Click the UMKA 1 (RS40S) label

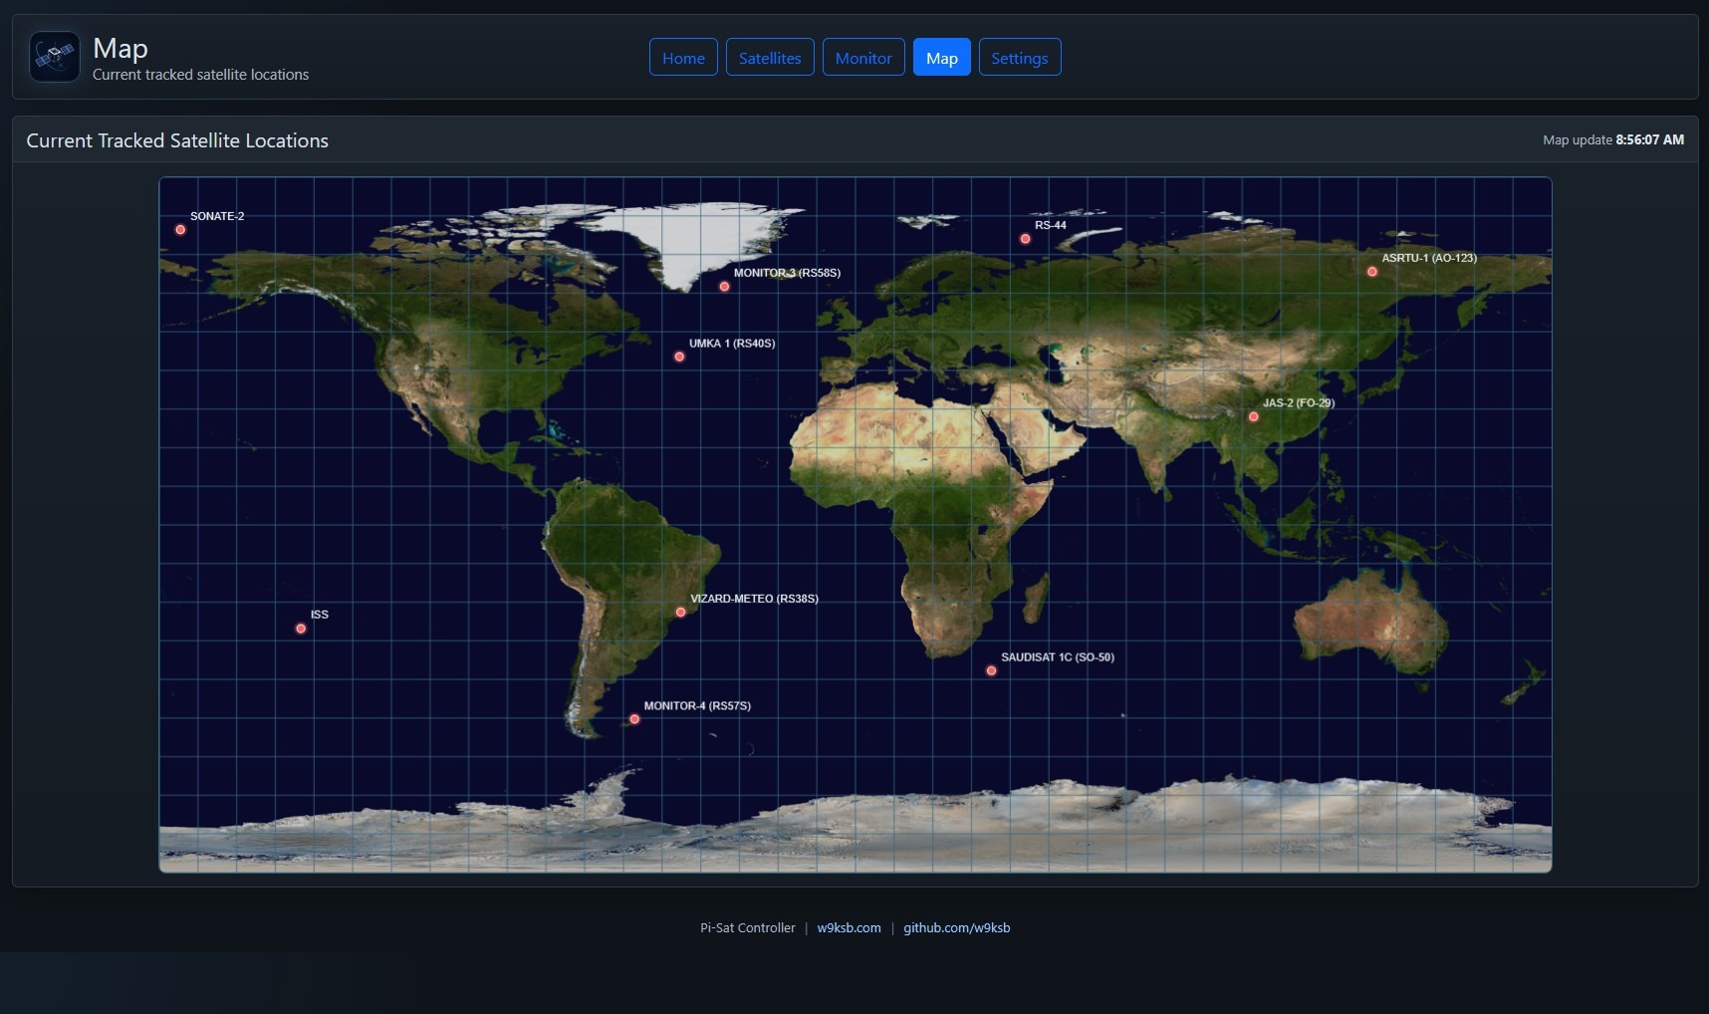732,344
